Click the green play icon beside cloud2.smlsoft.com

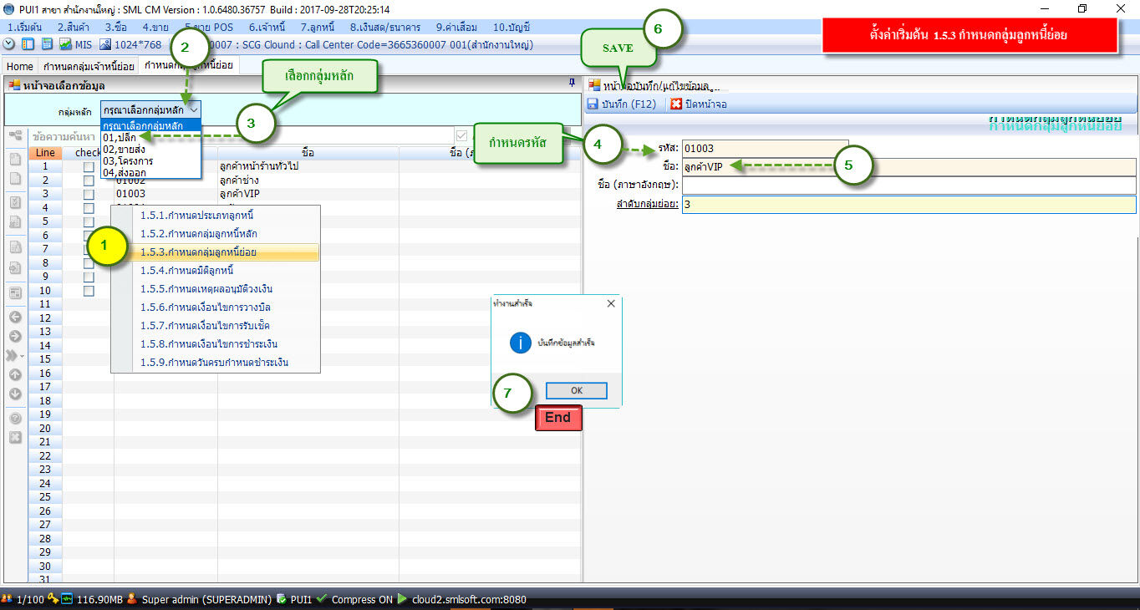pyautogui.click(x=402, y=599)
